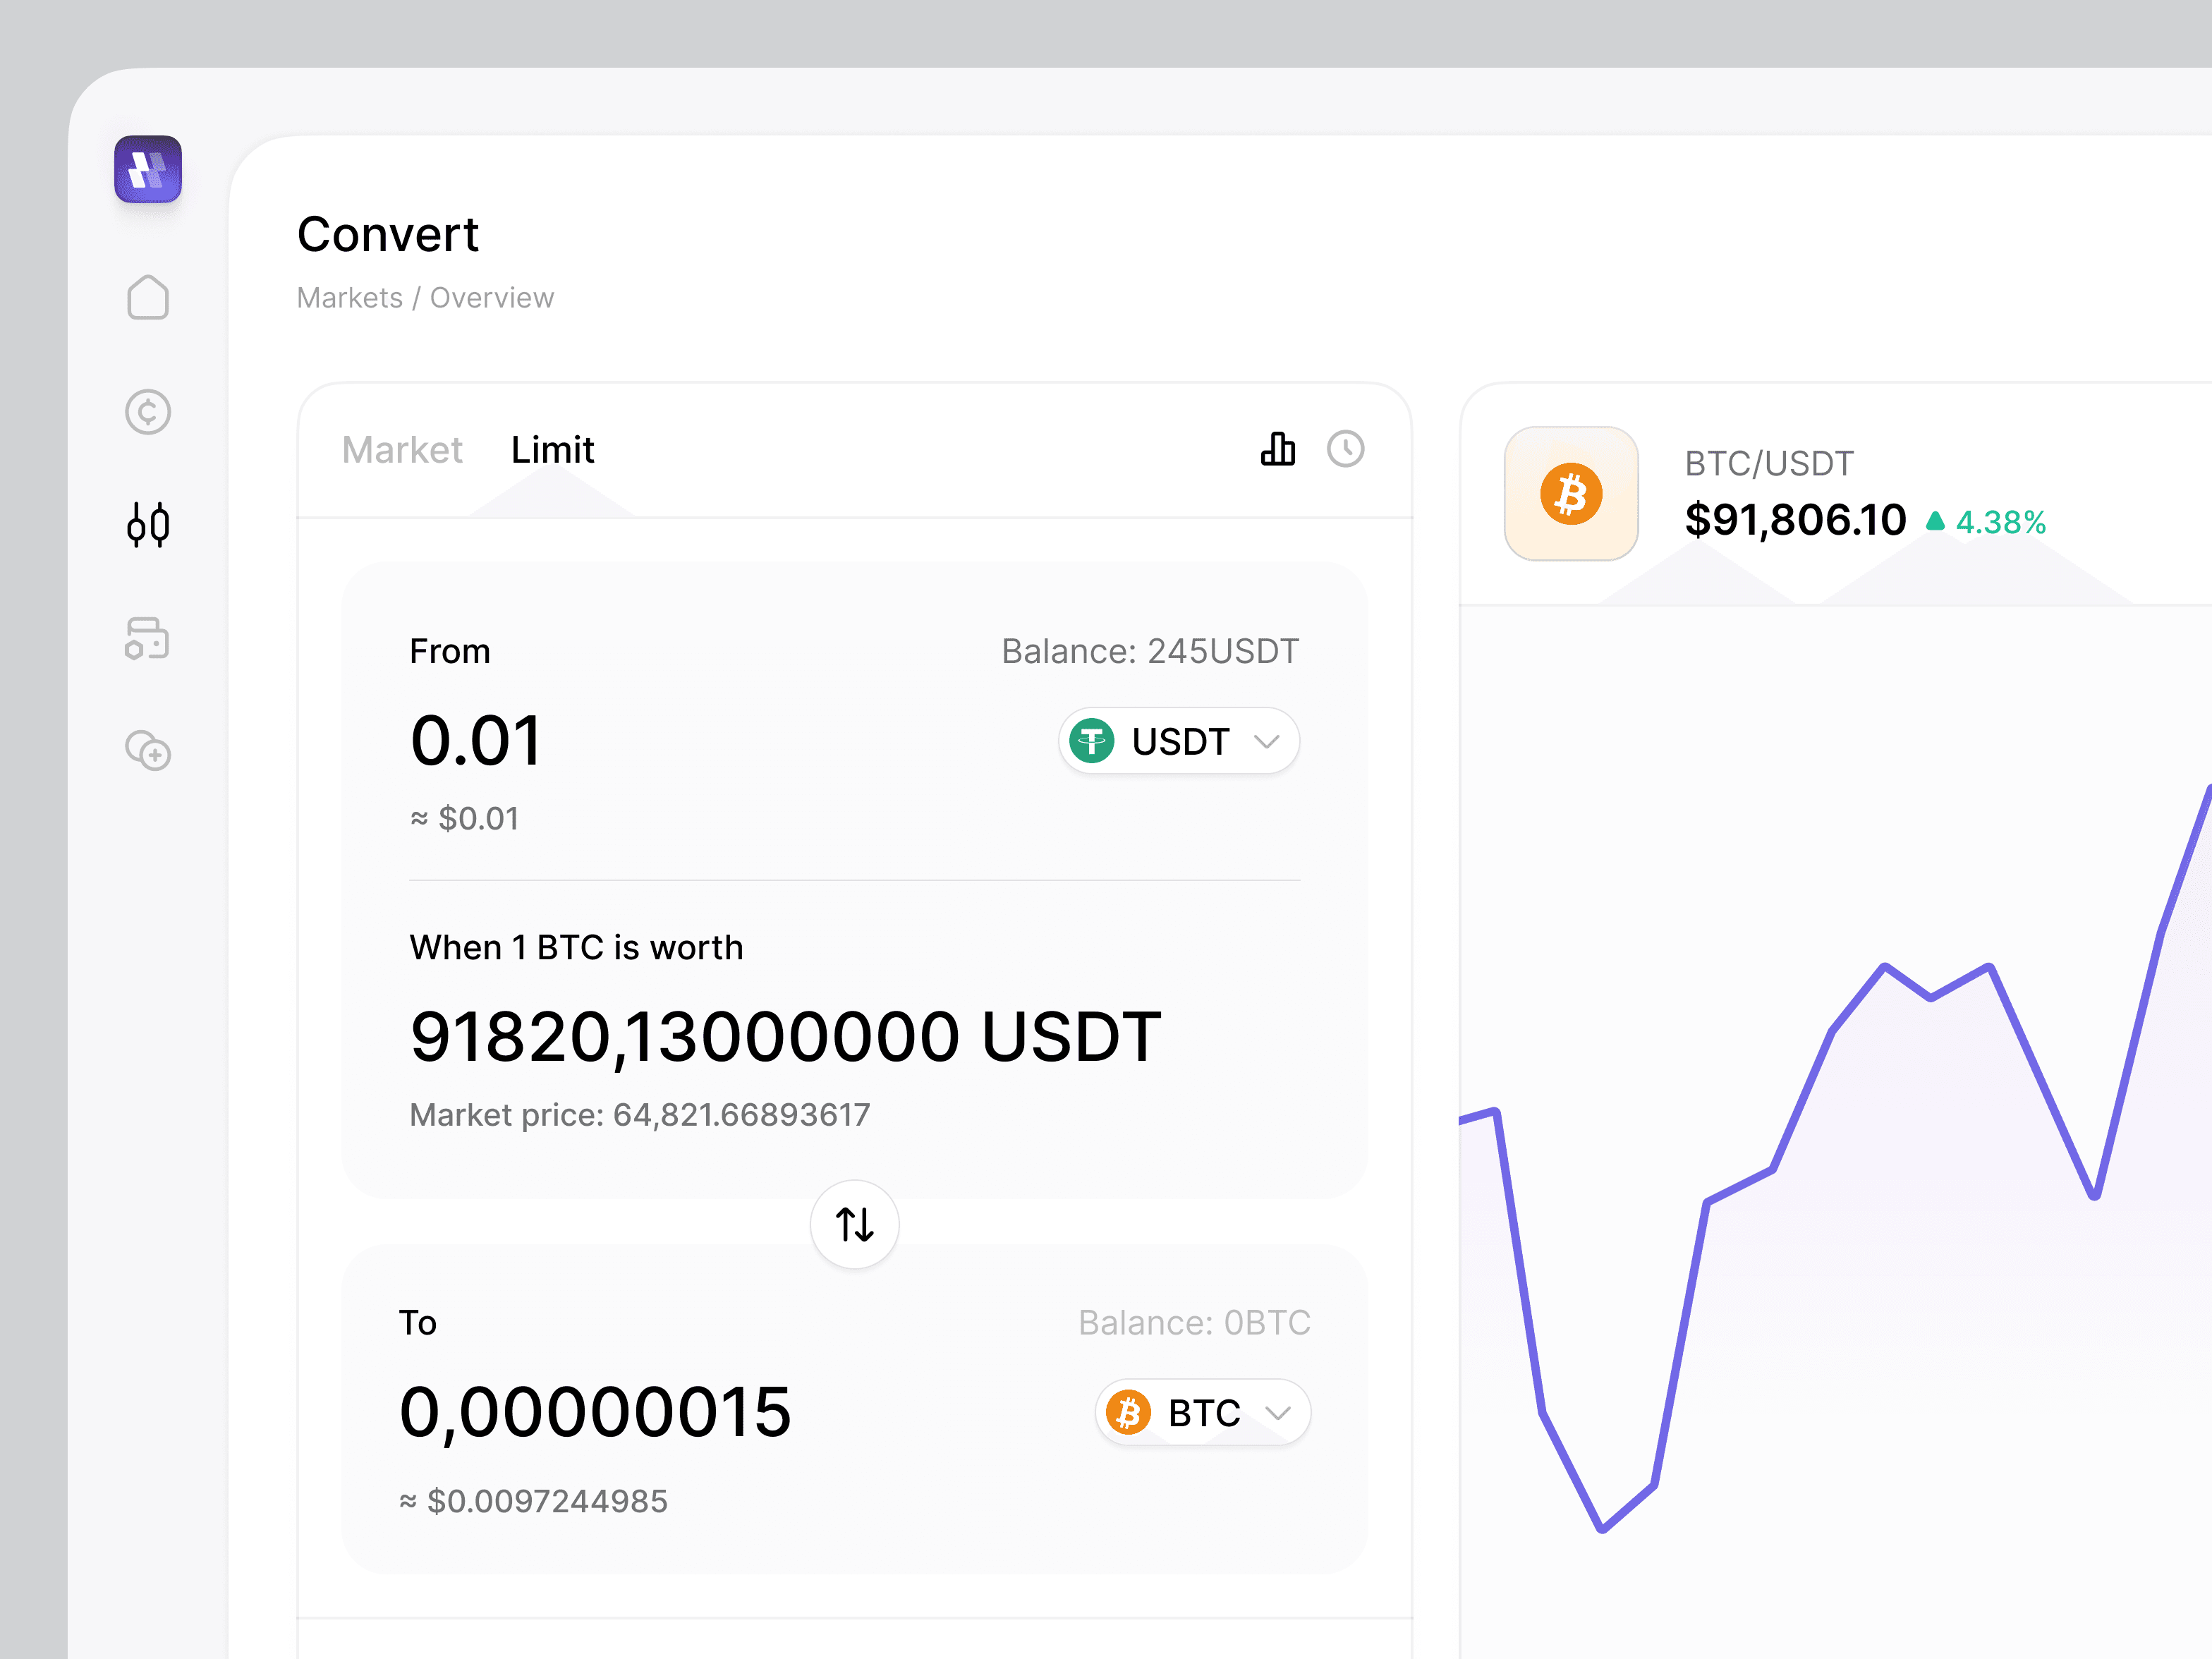Open the home icon in sidebar
Viewport: 2212px width, 1659px height.
(148, 297)
